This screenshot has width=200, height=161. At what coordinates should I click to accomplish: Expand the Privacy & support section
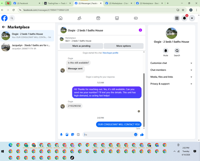click(171, 84)
